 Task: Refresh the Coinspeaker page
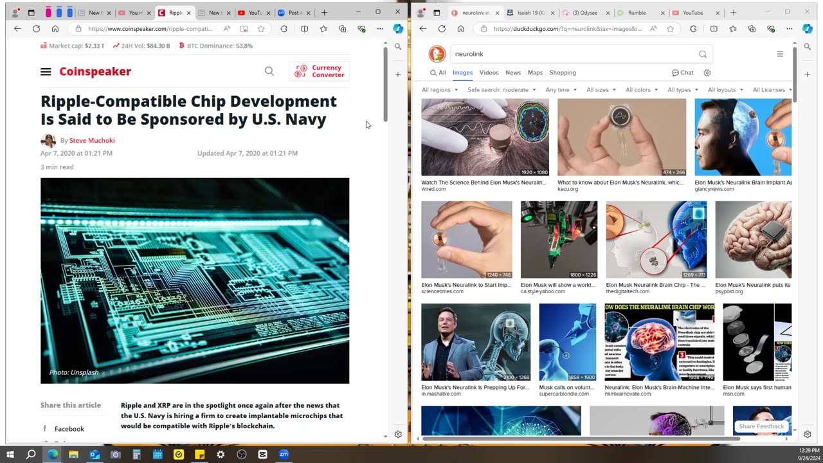36,29
